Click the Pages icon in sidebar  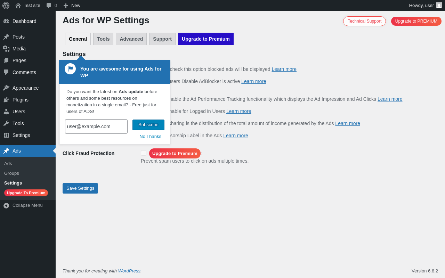pos(6,60)
